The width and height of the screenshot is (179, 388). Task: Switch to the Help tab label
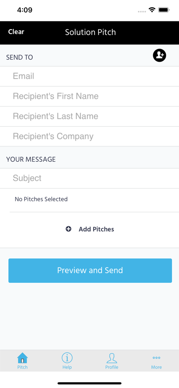coord(67,367)
